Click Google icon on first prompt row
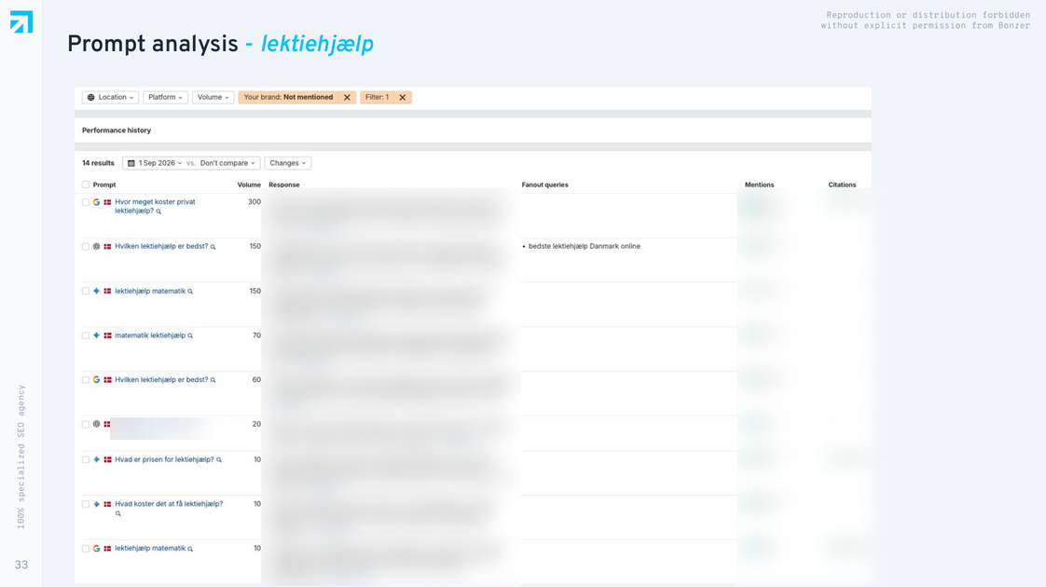This screenshot has height=587, width=1046. coord(96,202)
